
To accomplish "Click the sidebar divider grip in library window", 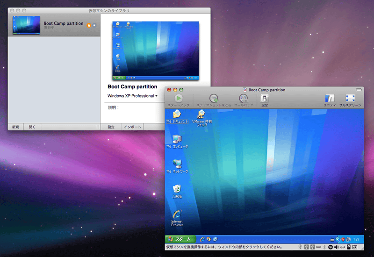I will [x=98, y=127].
